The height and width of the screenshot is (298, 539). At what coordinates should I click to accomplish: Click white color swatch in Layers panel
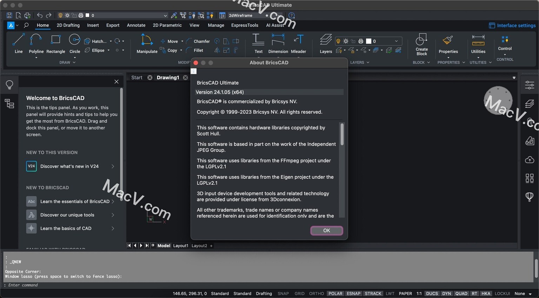tap(368, 41)
